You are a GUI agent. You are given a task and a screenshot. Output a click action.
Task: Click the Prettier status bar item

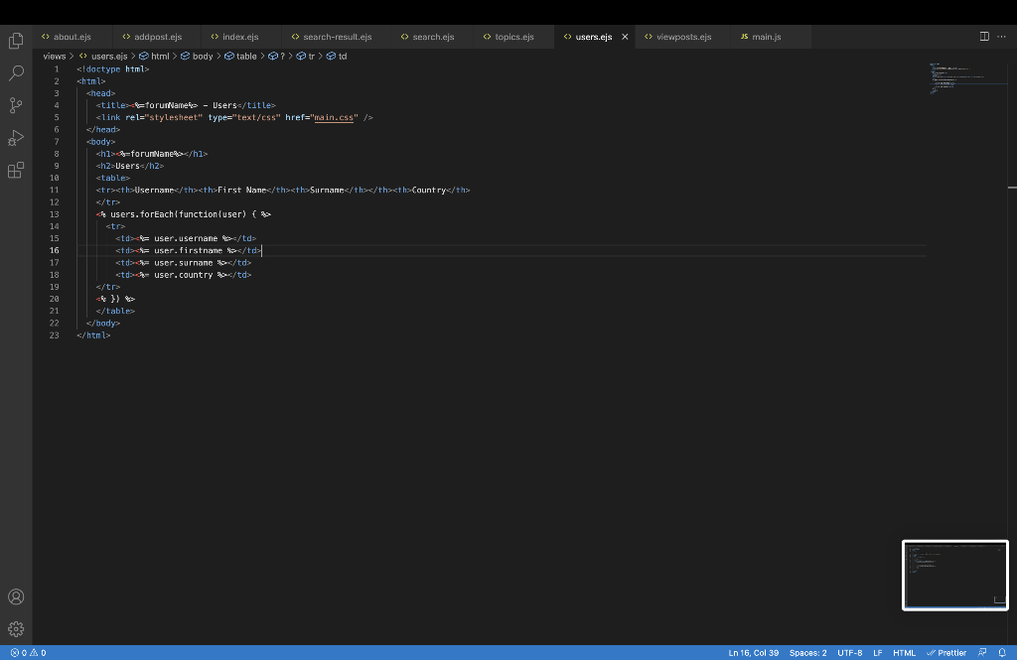pos(946,653)
